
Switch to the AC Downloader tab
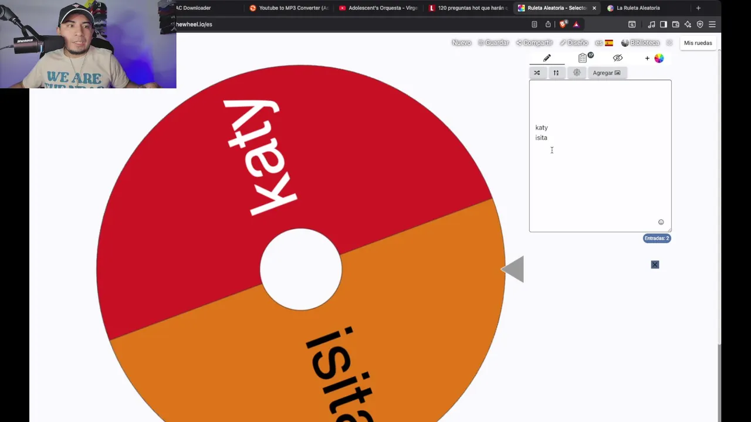(x=195, y=8)
